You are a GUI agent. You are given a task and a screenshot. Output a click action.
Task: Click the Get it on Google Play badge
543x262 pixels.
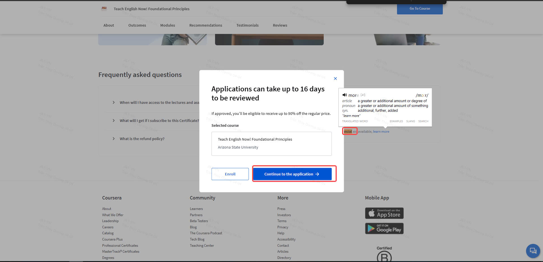click(x=384, y=229)
